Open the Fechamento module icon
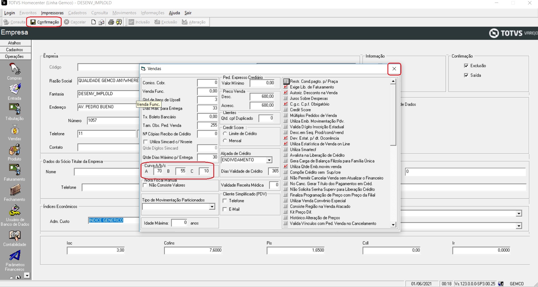538x287 pixels. tap(14, 190)
